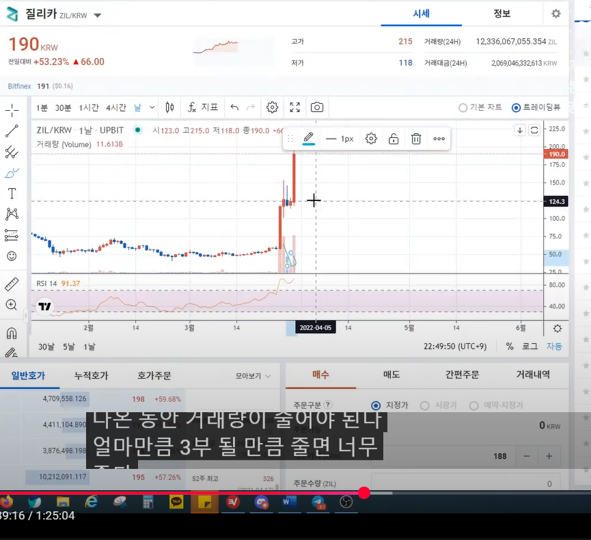This screenshot has width=591, height=540.
Task: Seek using the video progress bar handle
Action: tap(363, 492)
